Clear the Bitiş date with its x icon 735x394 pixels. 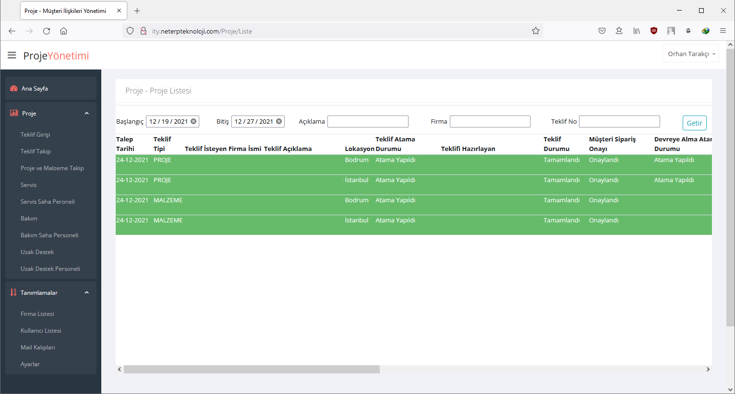click(279, 121)
